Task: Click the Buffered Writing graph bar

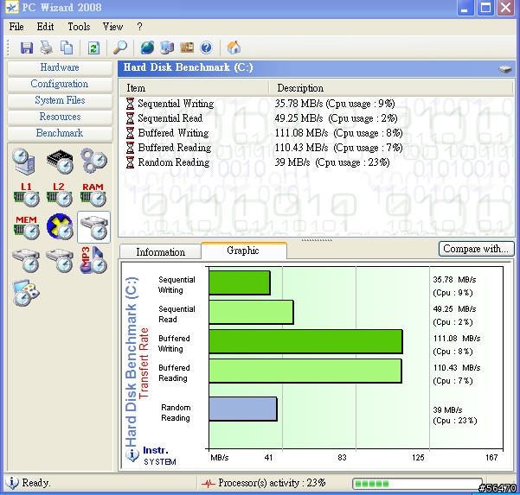Action: pos(305,341)
